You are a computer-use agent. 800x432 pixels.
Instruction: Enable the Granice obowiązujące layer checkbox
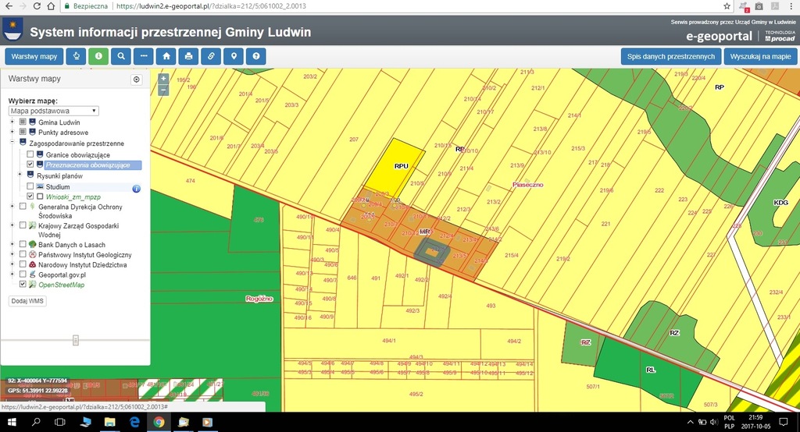30,155
